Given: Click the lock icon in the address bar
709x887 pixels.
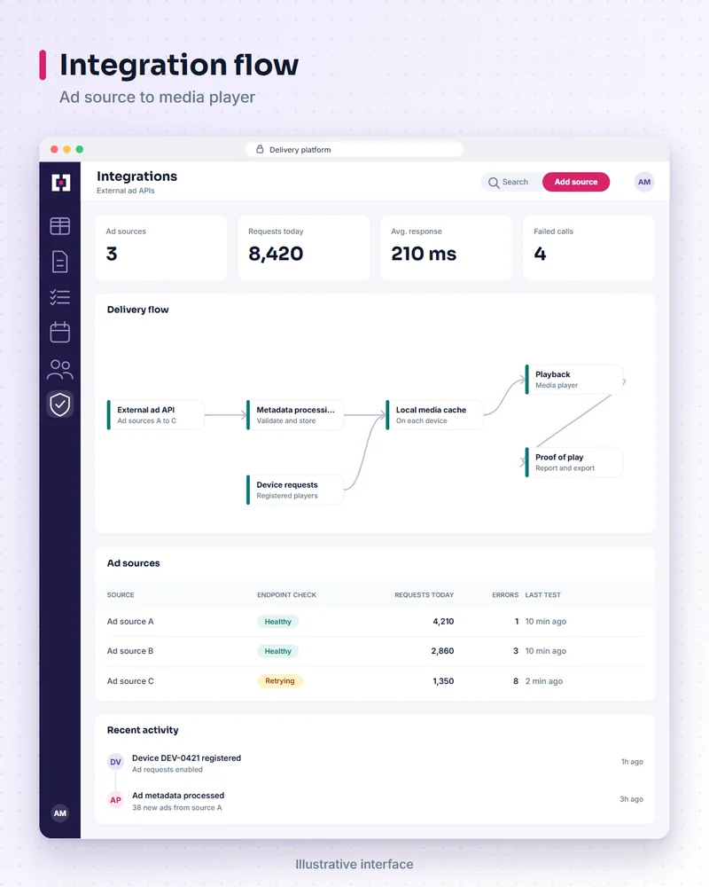Looking at the screenshot, I should (260, 149).
